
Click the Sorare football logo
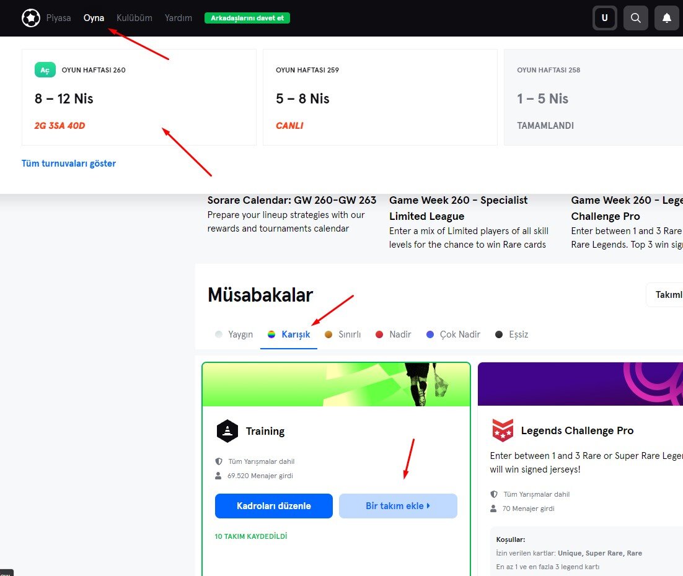click(31, 18)
